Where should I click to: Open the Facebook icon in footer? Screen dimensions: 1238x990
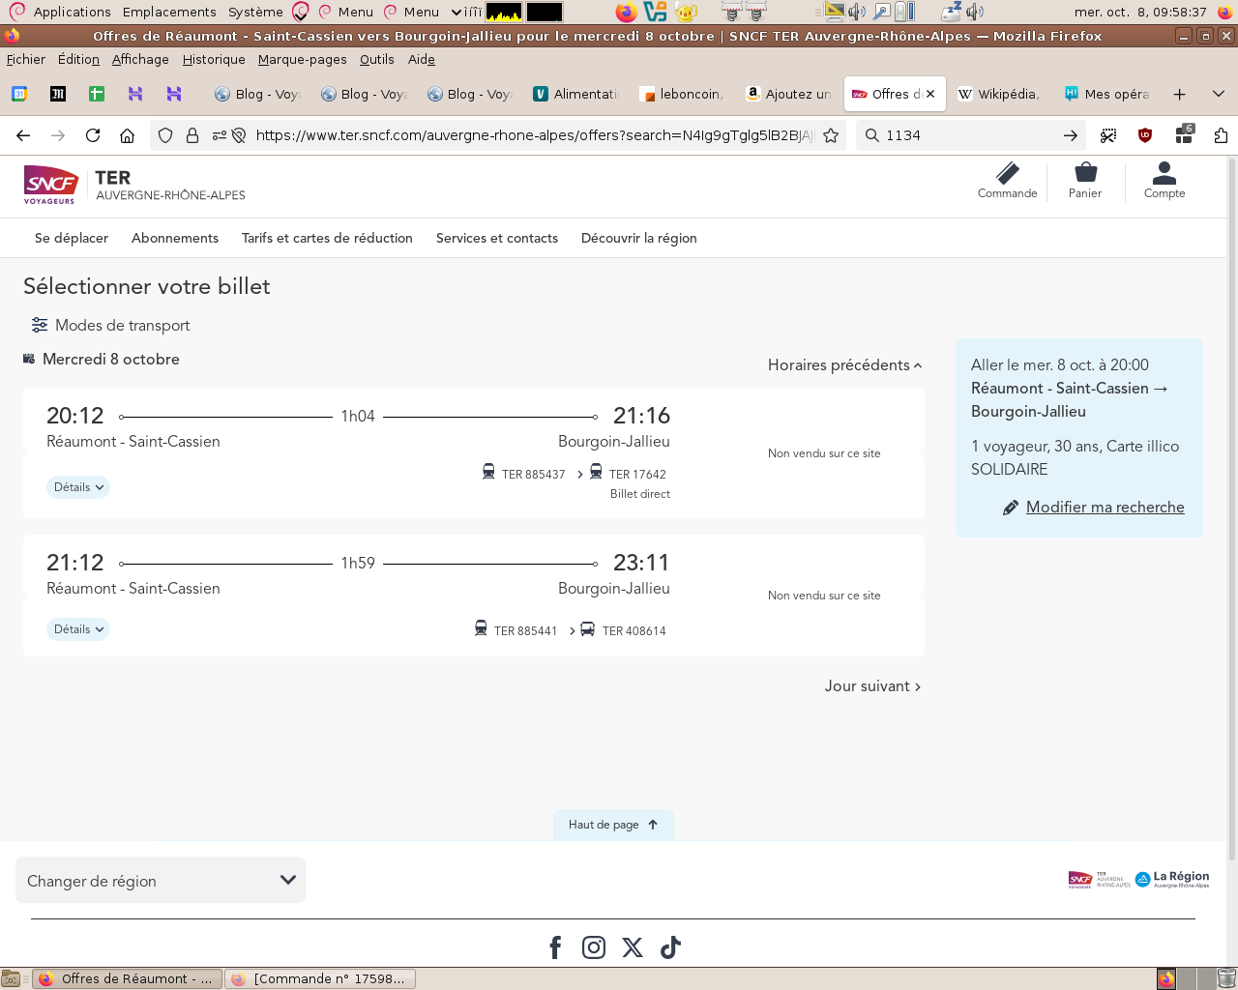coord(555,947)
